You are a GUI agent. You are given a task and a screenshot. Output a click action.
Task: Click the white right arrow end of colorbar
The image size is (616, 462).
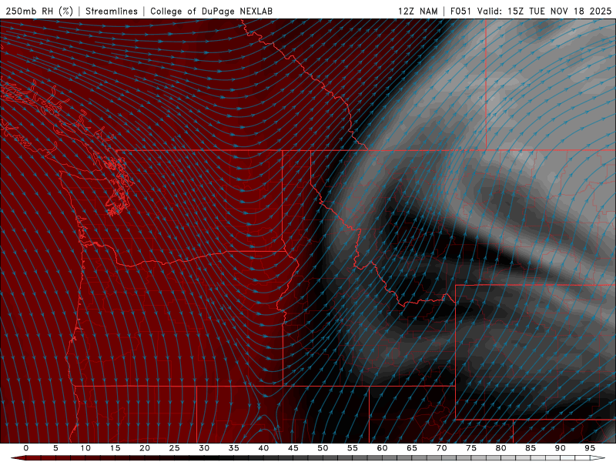click(x=598, y=458)
